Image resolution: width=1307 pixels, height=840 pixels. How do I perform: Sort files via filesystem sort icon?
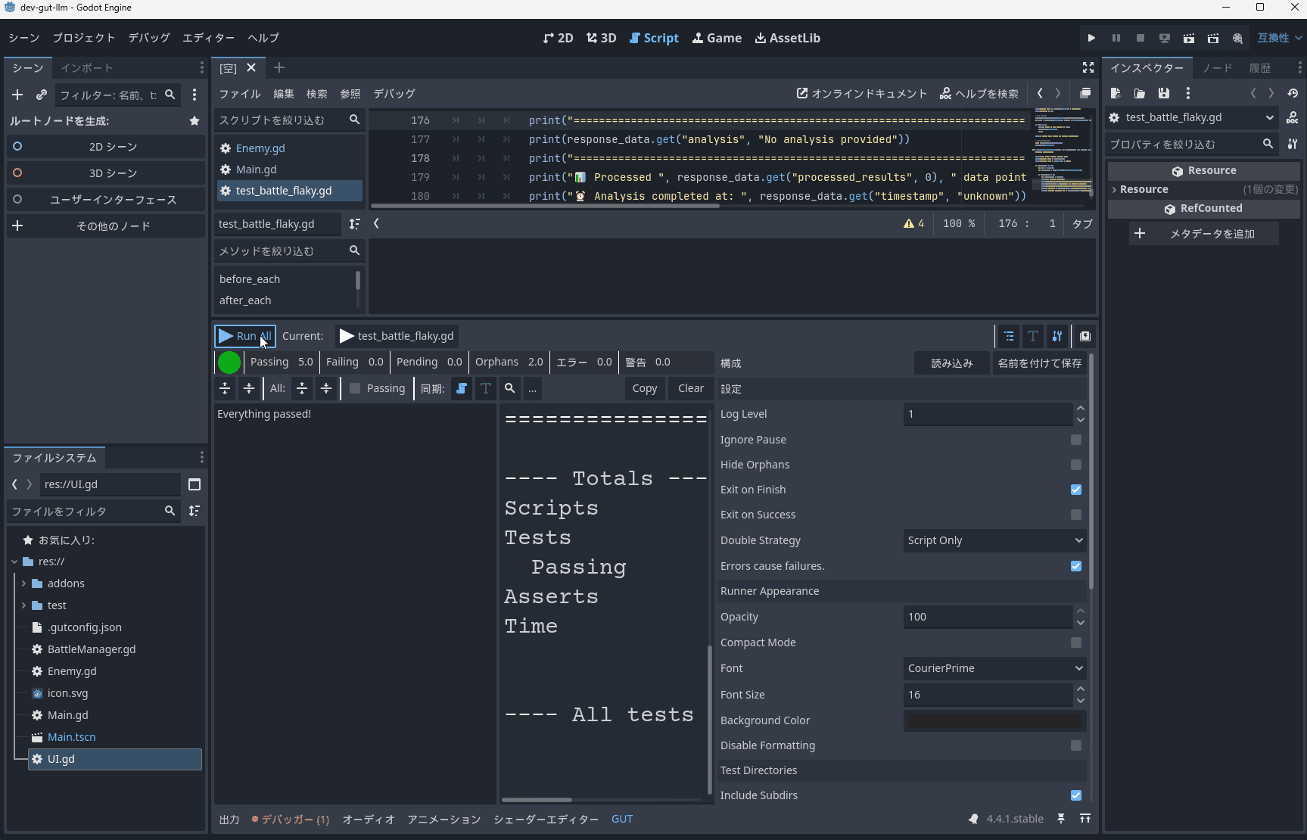point(194,512)
